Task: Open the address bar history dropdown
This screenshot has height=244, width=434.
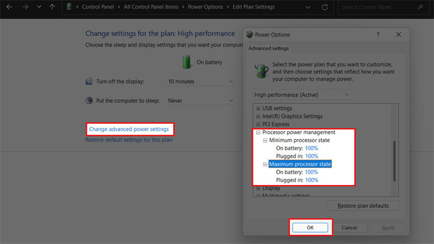Action: click(x=308, y=7)
